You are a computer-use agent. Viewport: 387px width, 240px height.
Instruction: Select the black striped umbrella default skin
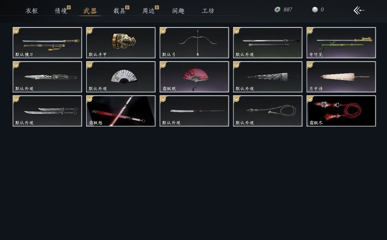(268, 77)
